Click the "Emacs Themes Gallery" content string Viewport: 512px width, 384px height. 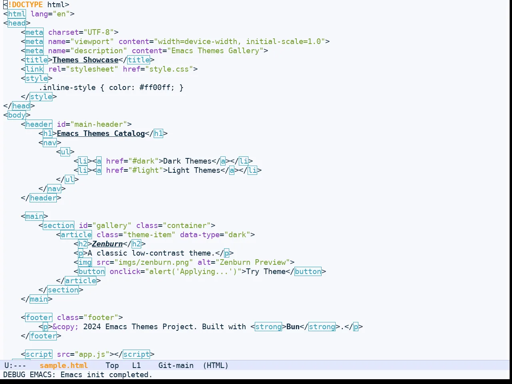216,51
